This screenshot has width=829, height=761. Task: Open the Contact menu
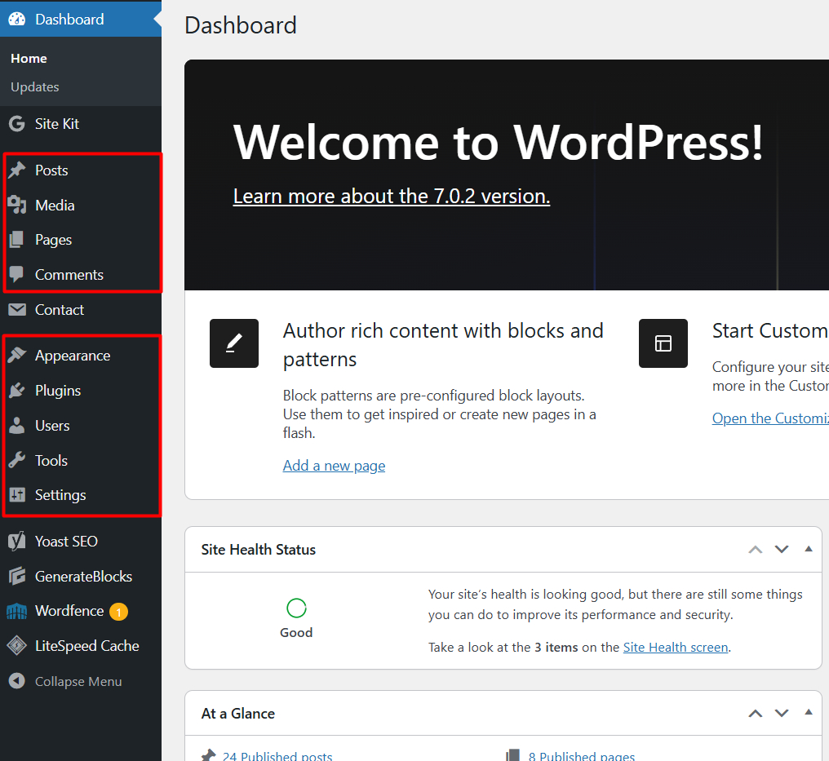coord(80,310)
